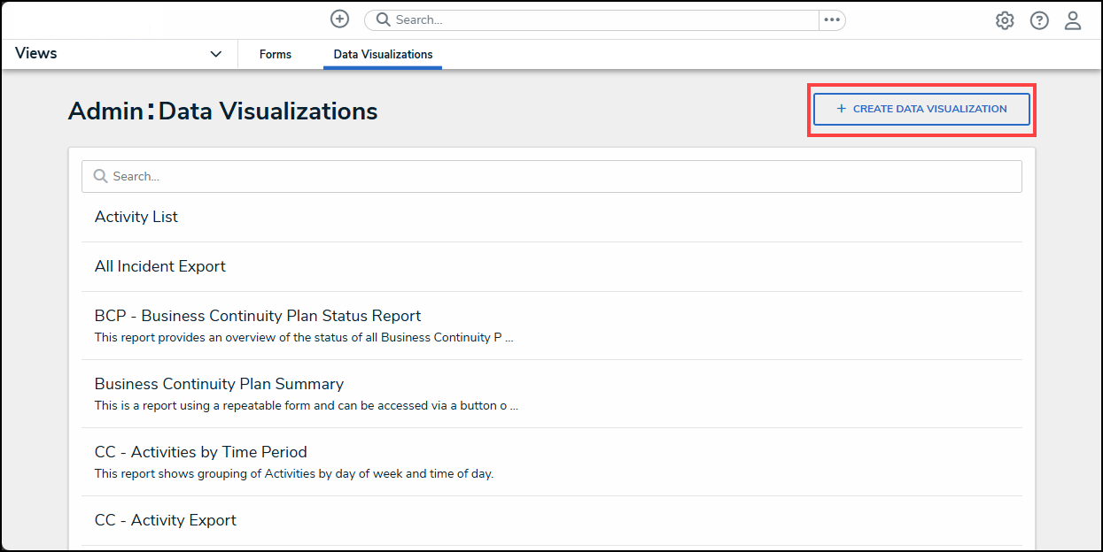Click Create Data Visualization button
Image resolution: width=1103 pixels, height=552 pixels.
(921, 109)
